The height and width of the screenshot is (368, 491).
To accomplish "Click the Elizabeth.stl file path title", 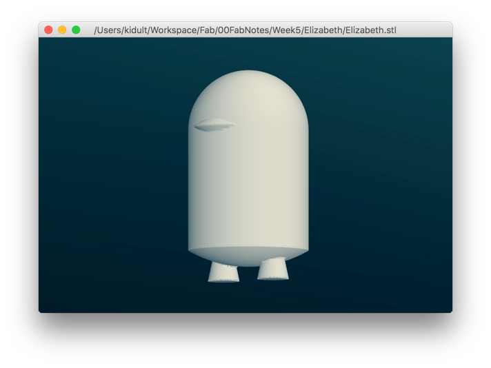I will coord(245,30).
